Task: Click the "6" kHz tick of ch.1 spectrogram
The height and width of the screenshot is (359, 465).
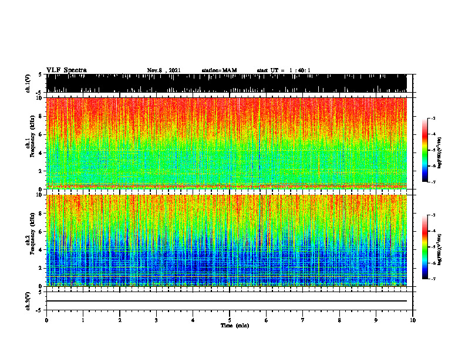Action: point(41,134)
